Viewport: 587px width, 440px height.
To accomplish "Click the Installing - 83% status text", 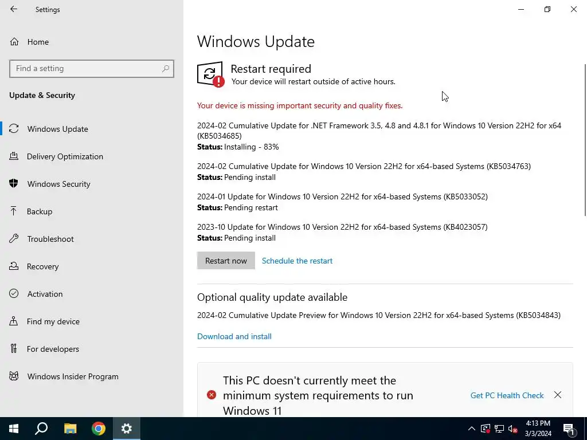I will click(x=251, y=147).
